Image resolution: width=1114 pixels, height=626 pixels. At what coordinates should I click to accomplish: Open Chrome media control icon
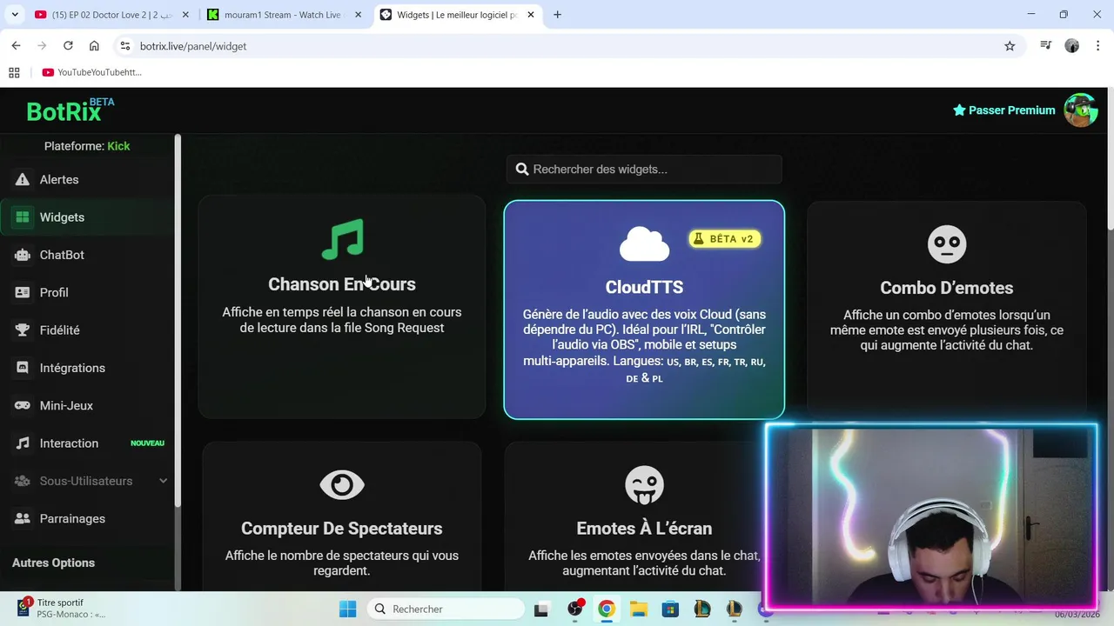coord(1045,46)
